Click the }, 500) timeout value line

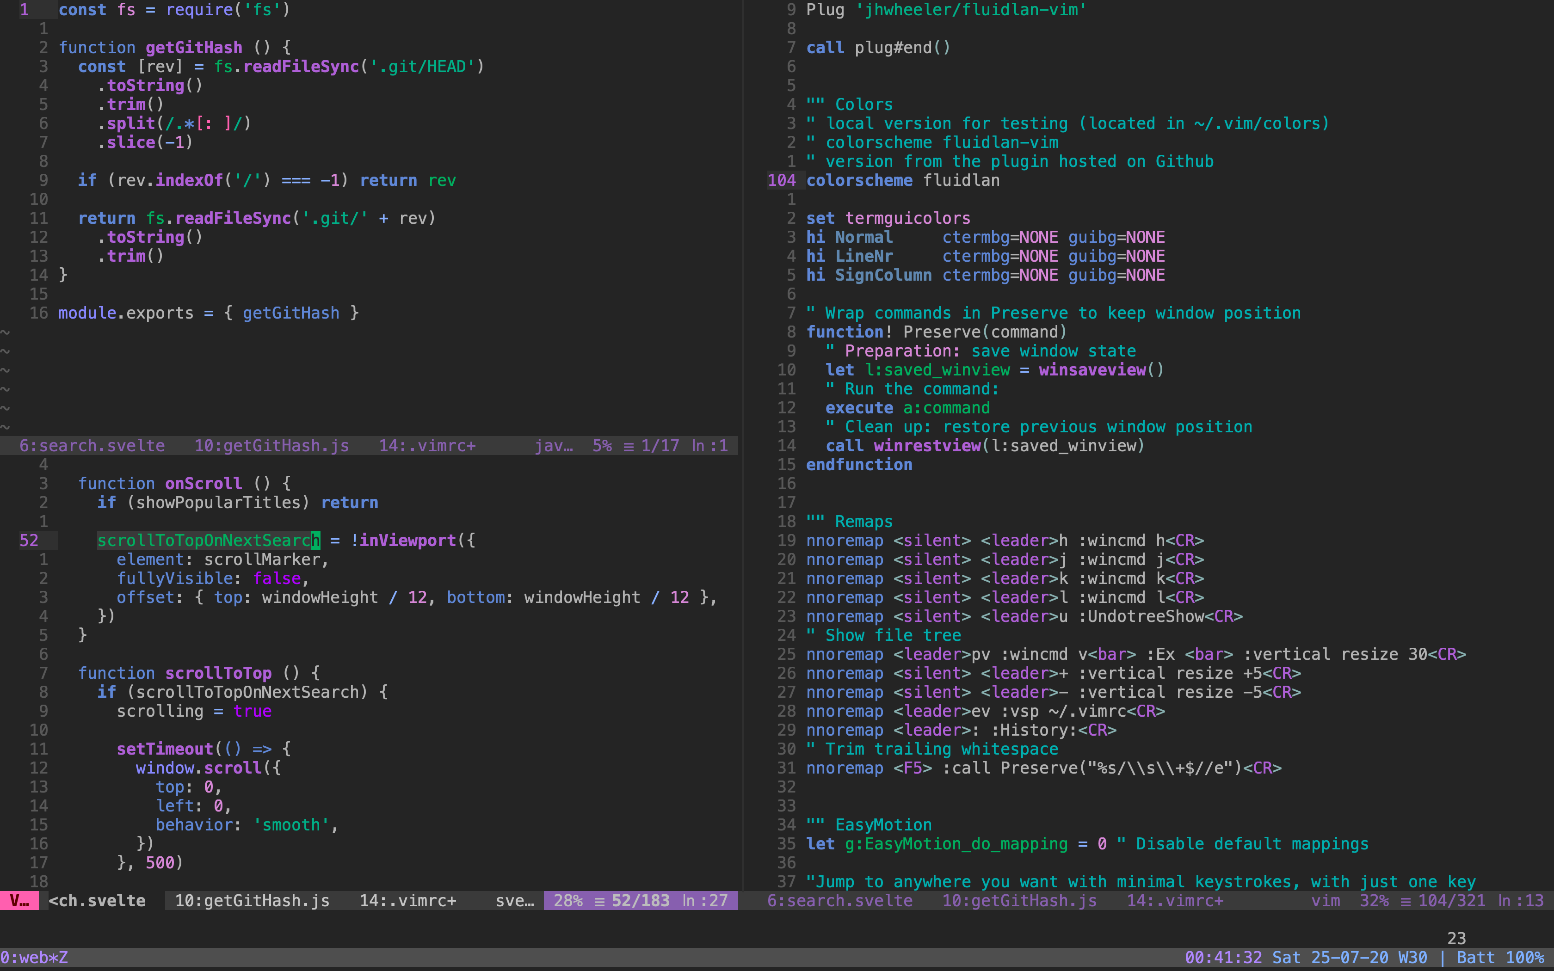[x=150, y=862]
